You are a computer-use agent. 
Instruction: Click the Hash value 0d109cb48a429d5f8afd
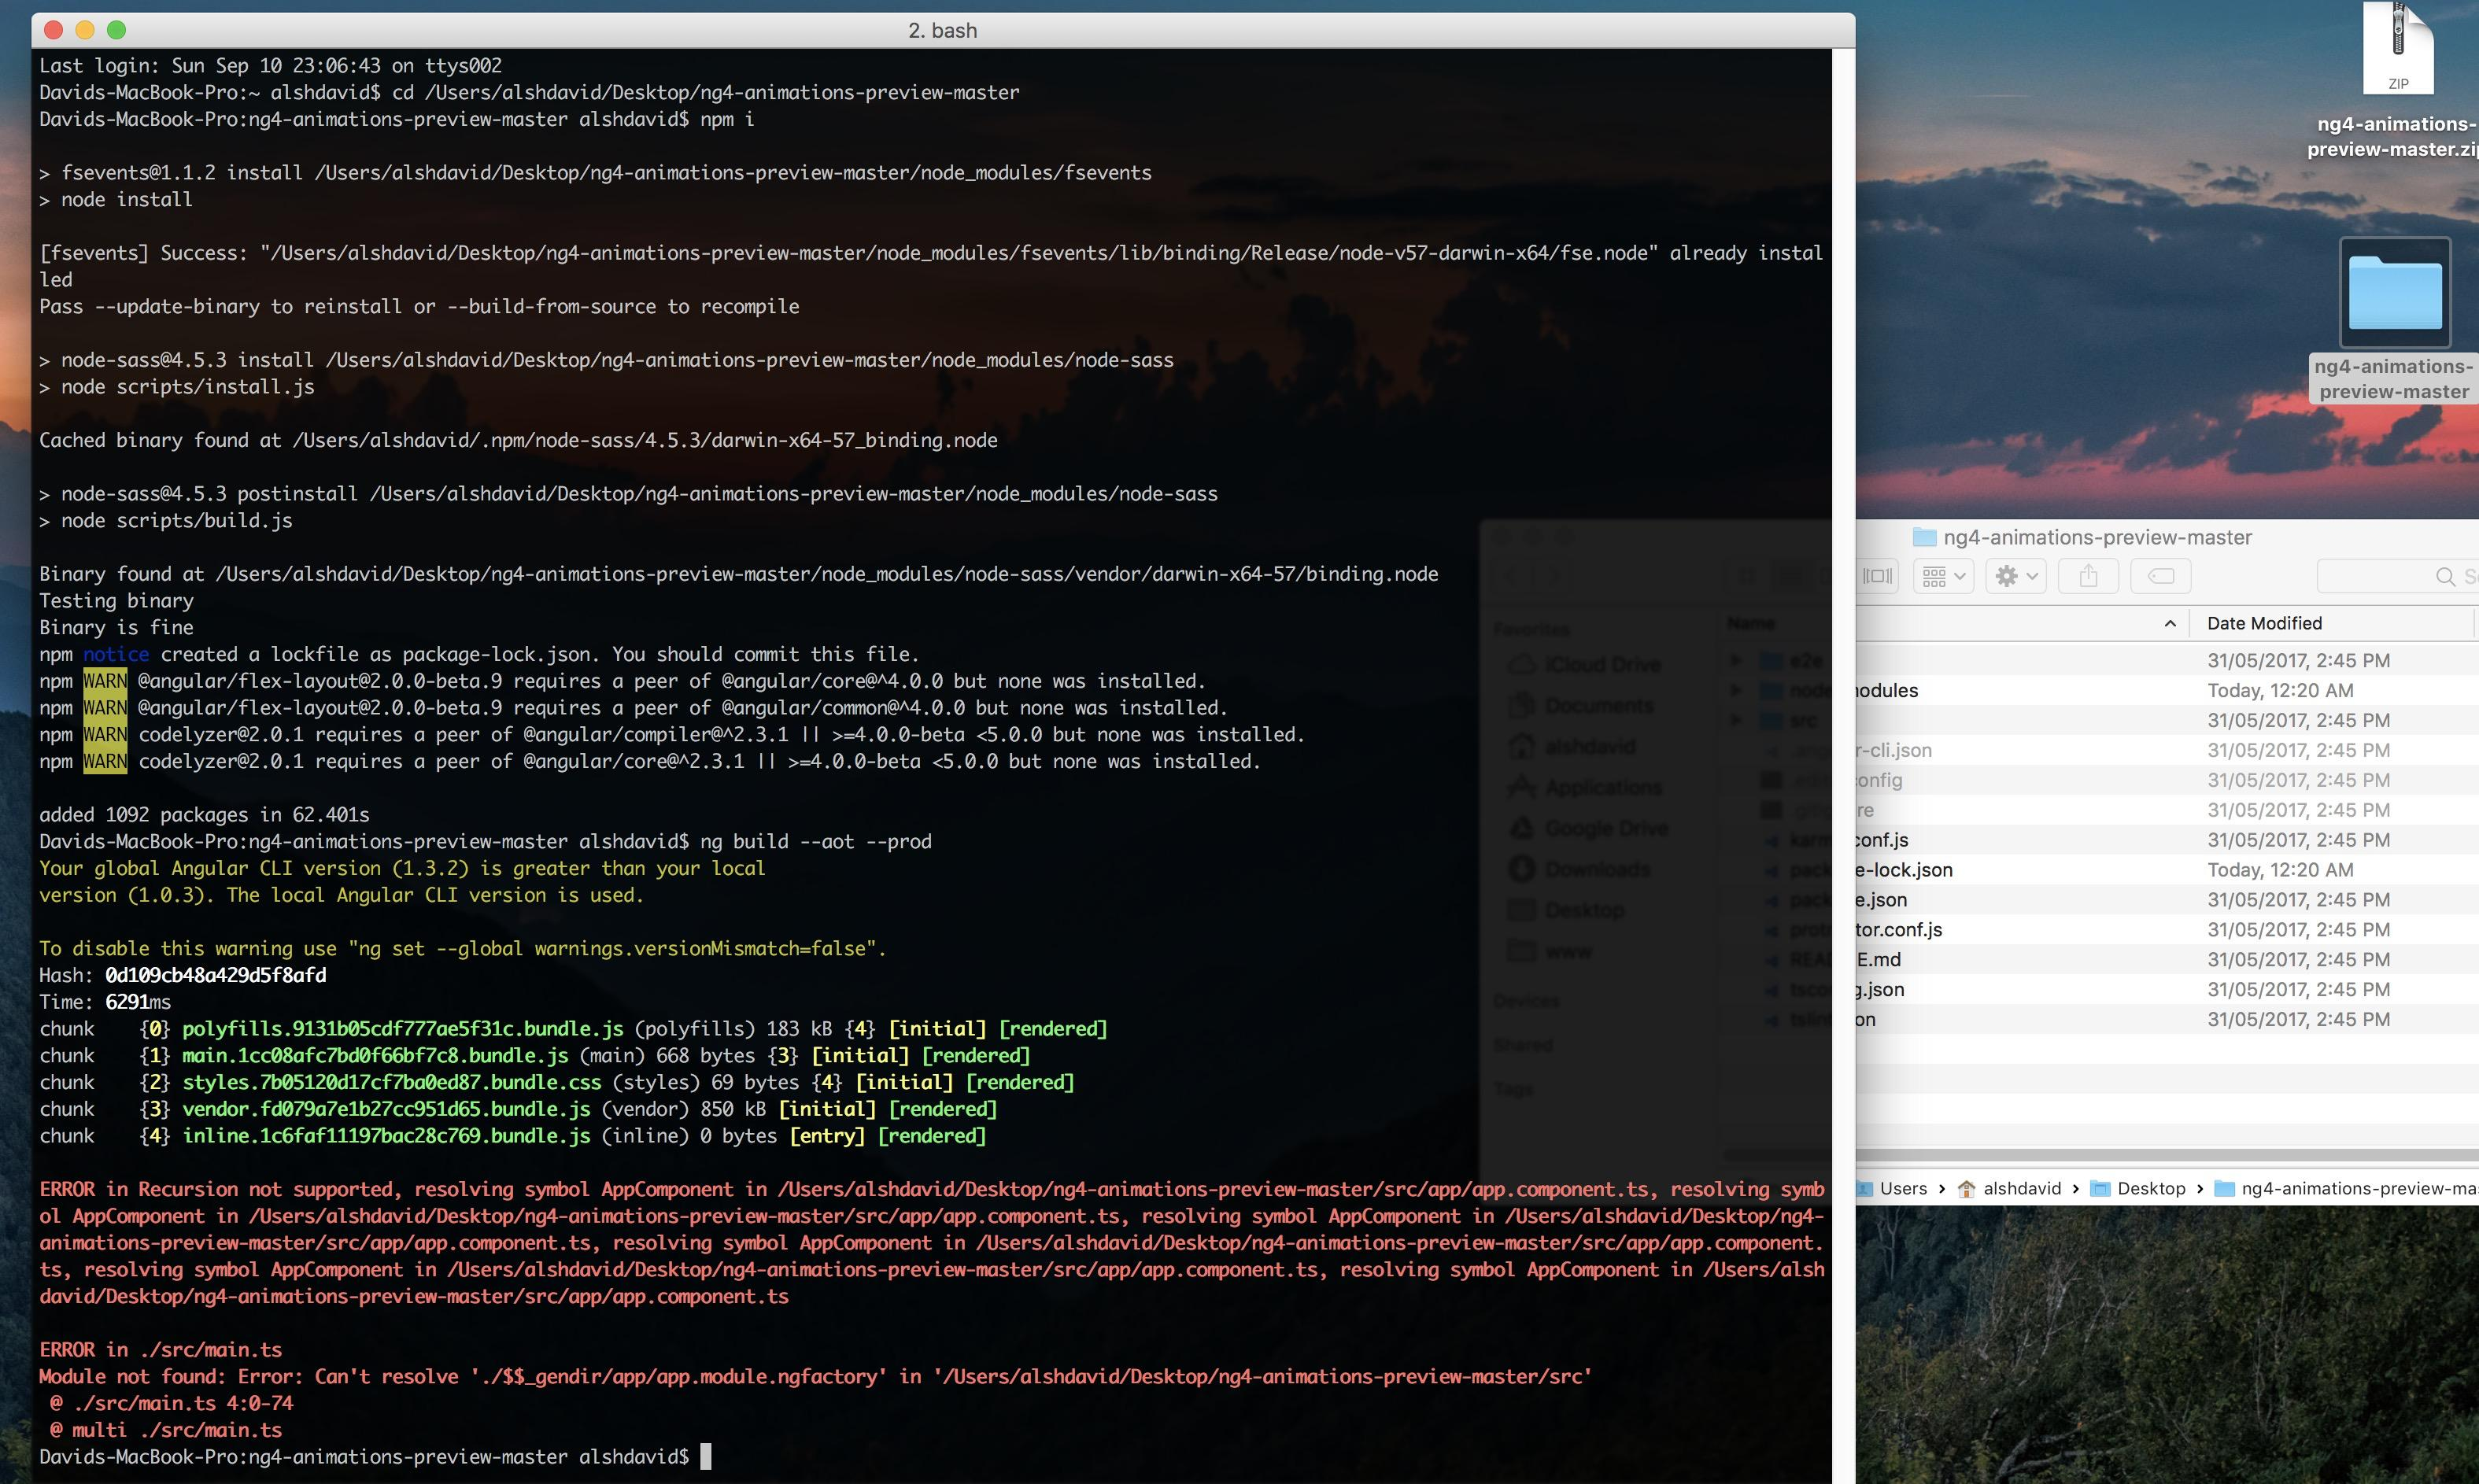(x=215, y=975)
